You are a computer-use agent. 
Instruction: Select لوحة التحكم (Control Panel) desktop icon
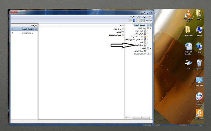click(x=199, y=82)
